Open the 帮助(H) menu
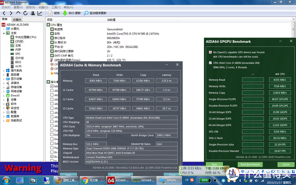 [x=69, y=7]
